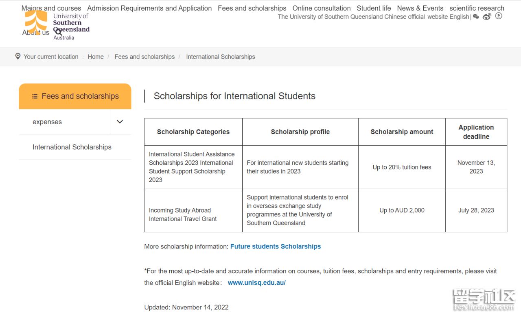This screenshot has height=316, width=521.
Task: Click the 'Up to 20% tuition fees' cell
Action: [x=402, y=167]
